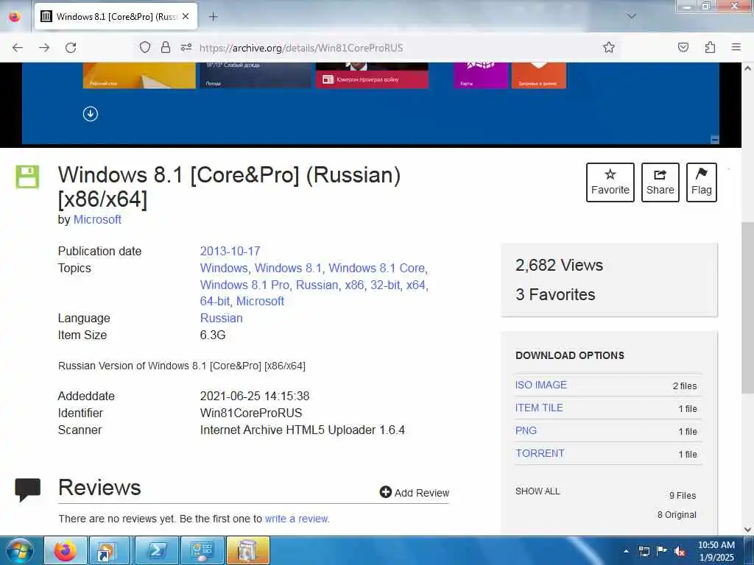The image size is (754, 565).
Task: Open Action Center flag icon
Action: pyautogui.click(x=662, y=551)
